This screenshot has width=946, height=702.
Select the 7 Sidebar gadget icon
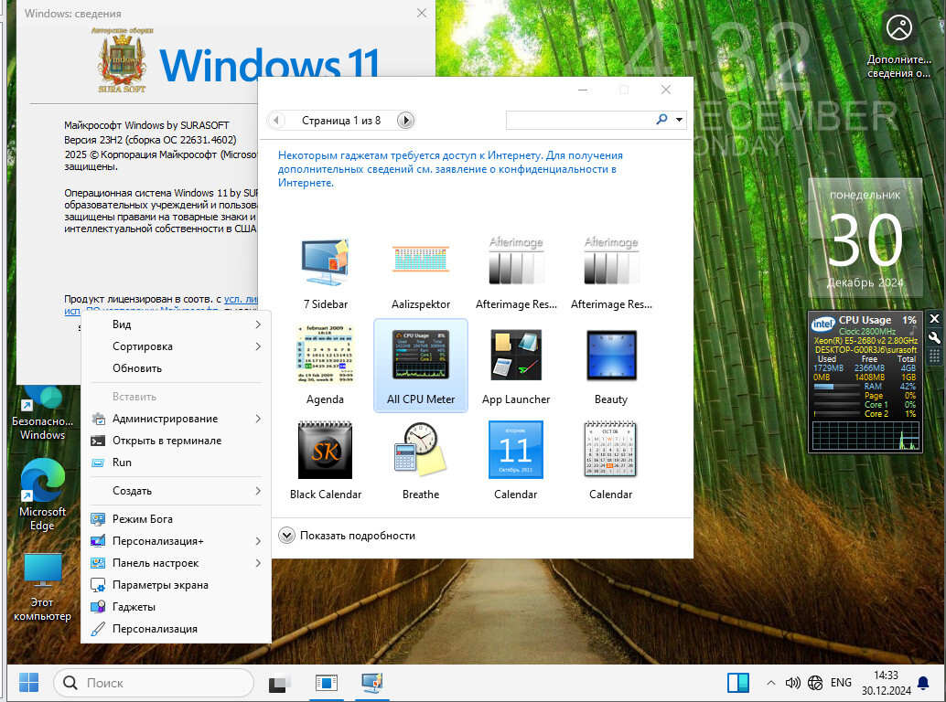point(325,261)
